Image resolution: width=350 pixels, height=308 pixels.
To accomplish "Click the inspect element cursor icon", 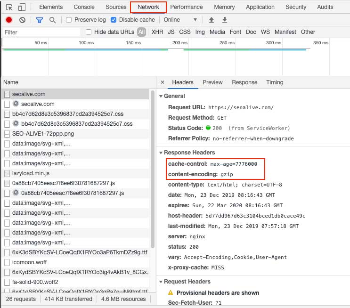I will click(9, 7).
